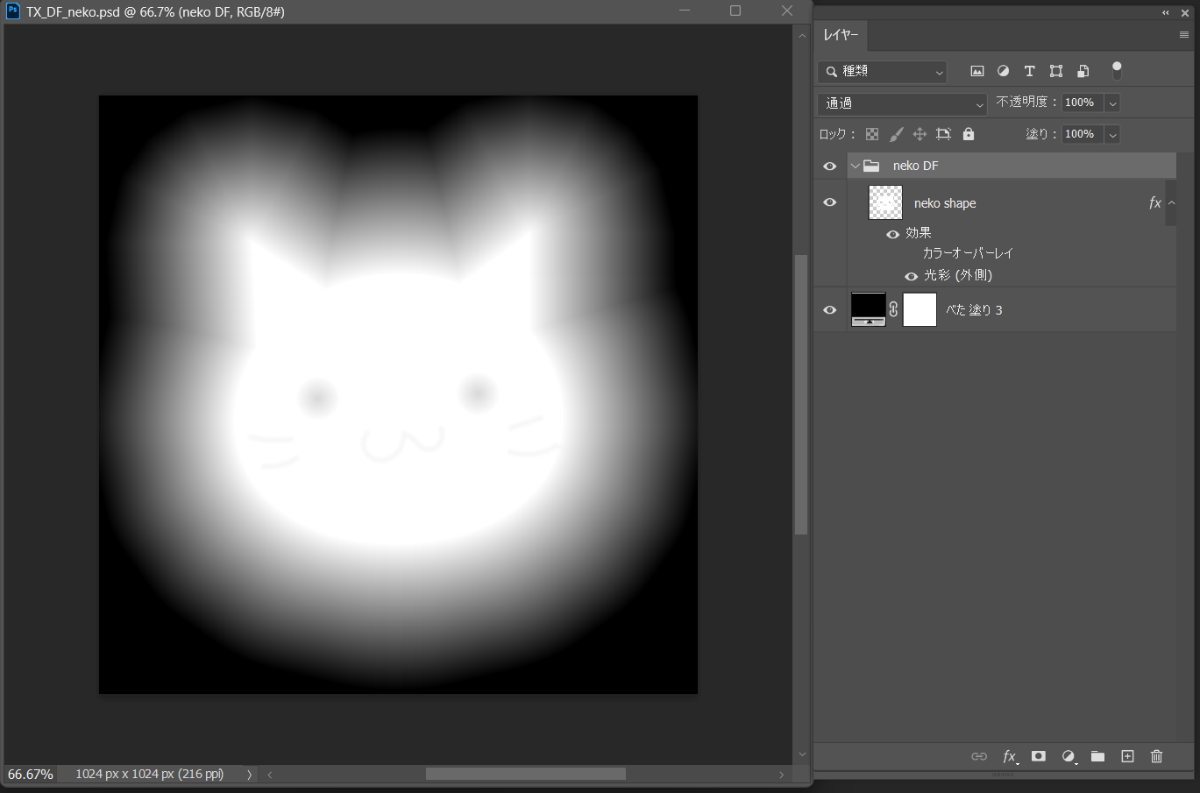
Task: Toggle the layer filter on/off switch
Action: pyautogui.click(x=1116, y=70)
